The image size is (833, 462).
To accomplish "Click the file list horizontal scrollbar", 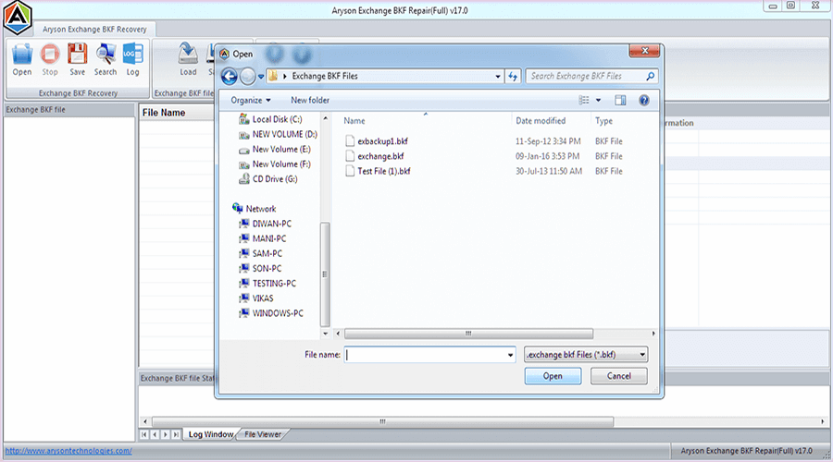I will click(468, 334).
